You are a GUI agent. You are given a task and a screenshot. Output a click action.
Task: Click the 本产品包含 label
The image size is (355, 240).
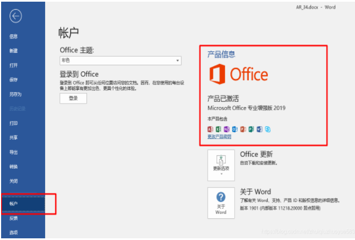pos(217,119)
